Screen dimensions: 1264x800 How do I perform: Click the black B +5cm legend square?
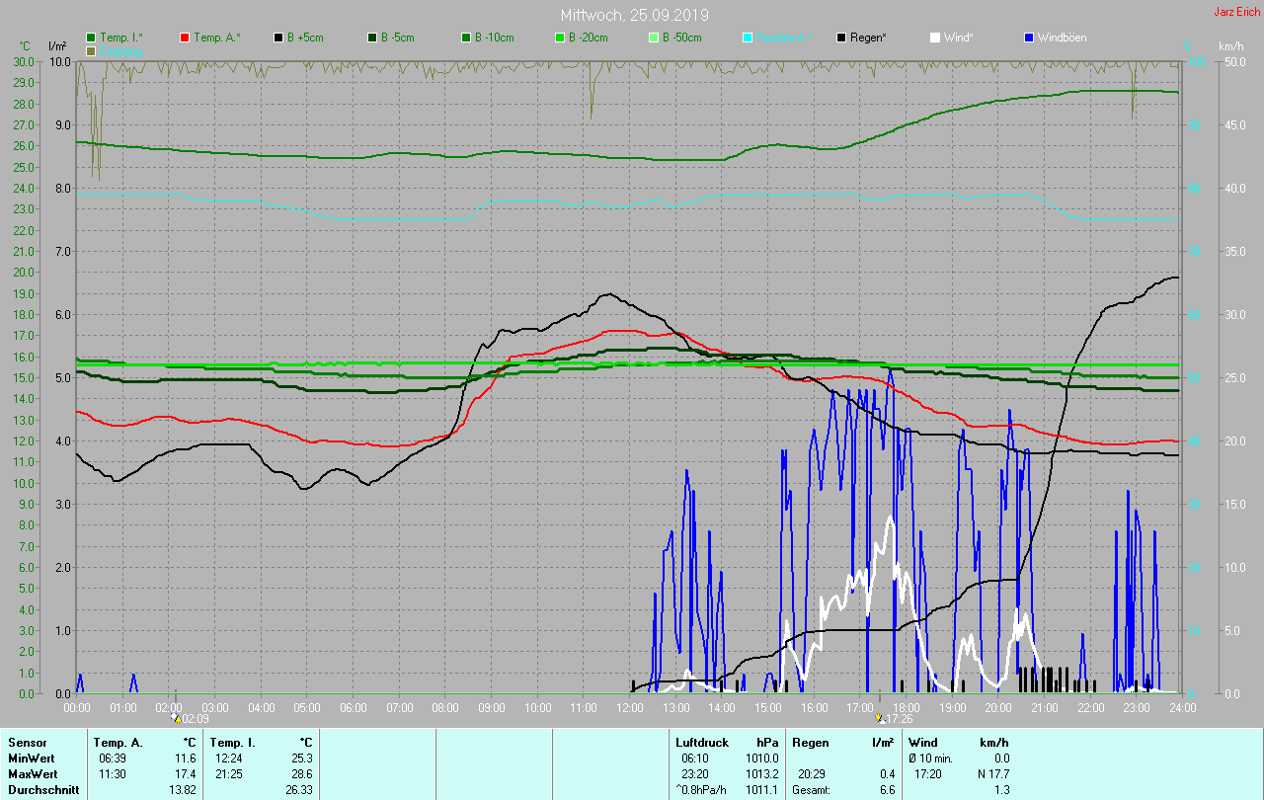(x=278, y=38)
